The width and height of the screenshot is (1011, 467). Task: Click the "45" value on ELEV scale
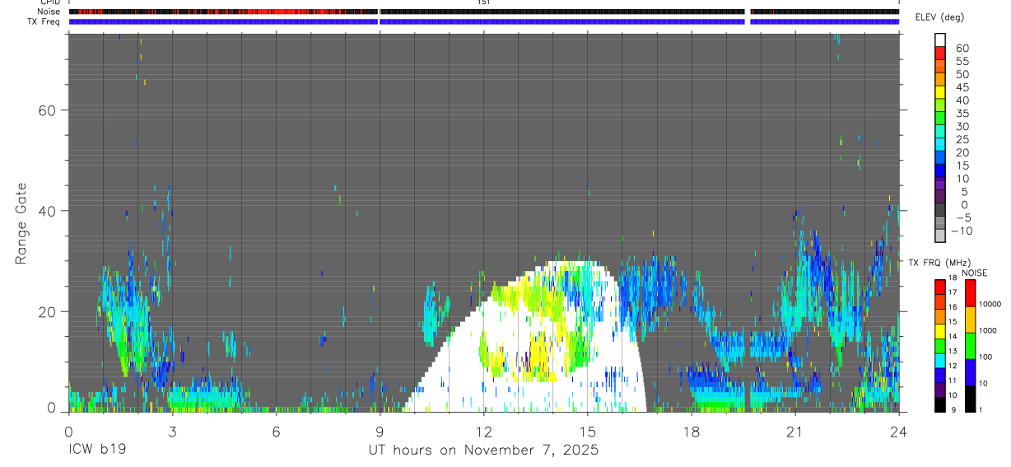pyautogui.click(x=961, y=87)
